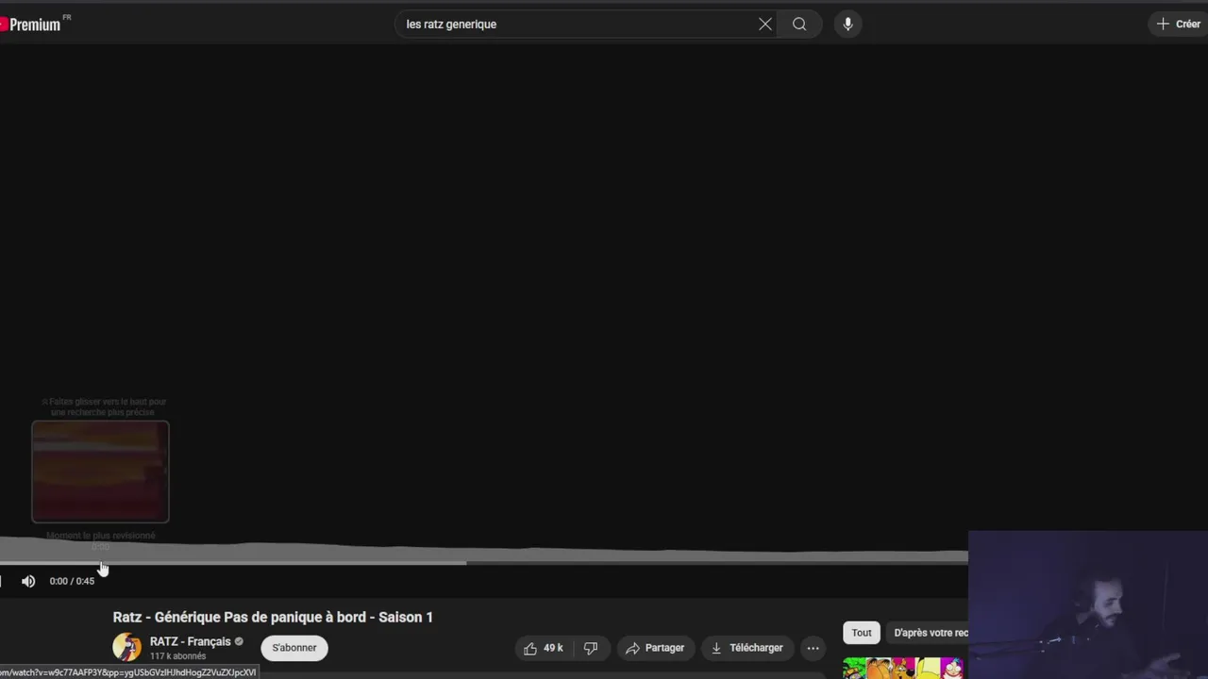Open the RATZ - Français channel name
Image resolution: width=1208 pixels, height=679 pixels.
(190, 641)
